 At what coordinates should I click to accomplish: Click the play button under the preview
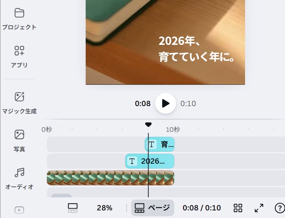tap(166, 103)
